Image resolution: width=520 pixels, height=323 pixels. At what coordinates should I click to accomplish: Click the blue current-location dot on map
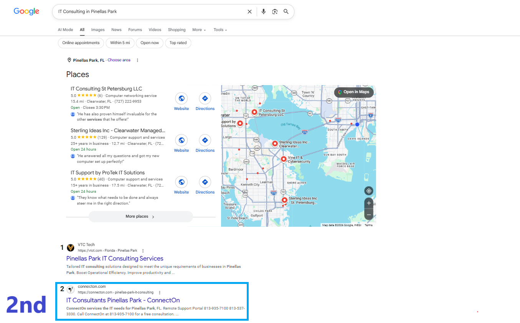tap(357, 125)
